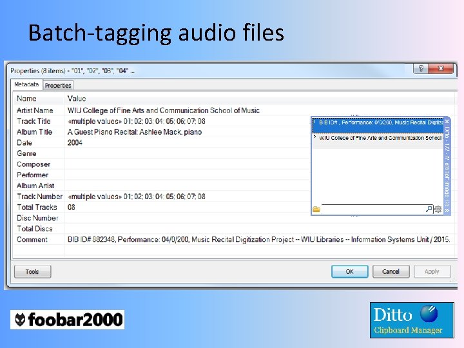The image size is (464, 348).
Task: Select the Disc Number field row
Action: click(x=234, y=218)
